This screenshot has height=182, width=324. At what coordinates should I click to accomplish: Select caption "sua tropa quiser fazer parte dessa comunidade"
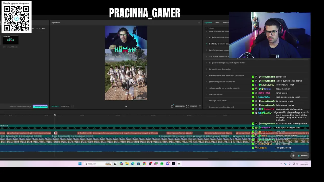[227, 75]
